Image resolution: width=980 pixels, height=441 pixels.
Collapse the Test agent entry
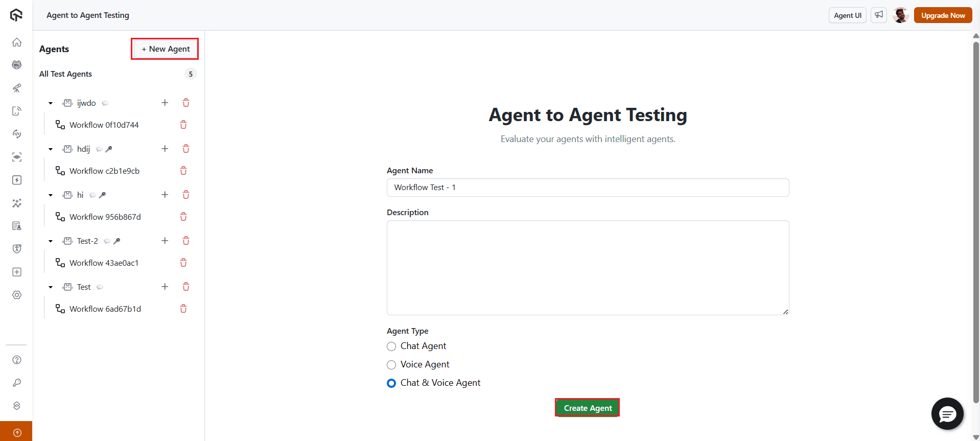tap(50, 287)
